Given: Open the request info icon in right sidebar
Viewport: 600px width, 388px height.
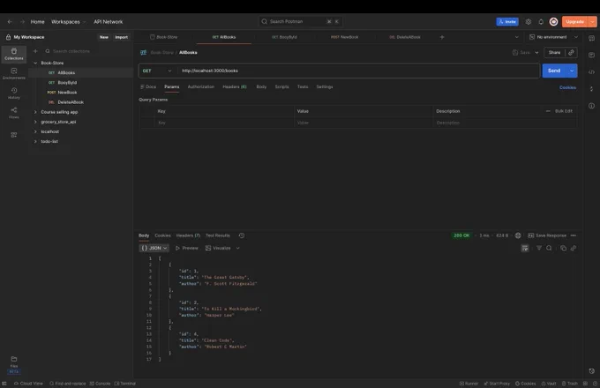Looking at the screenshot, I should [x=591, y=106].
